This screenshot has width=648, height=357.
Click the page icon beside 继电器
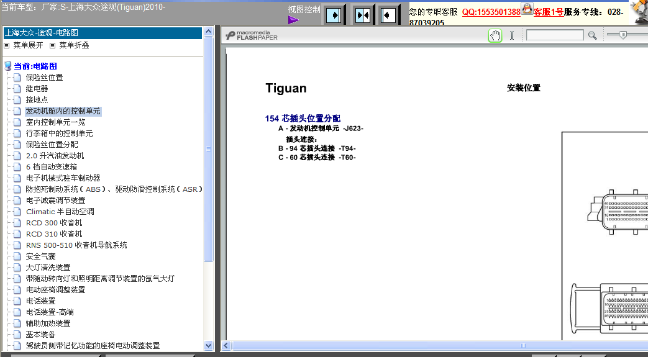[x=17, y=88]
